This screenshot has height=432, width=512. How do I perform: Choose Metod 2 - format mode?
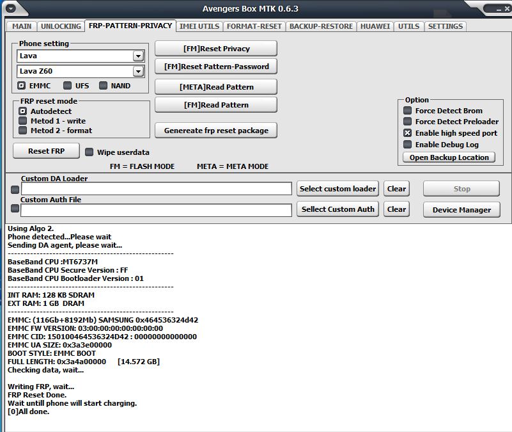pos(22,131)
